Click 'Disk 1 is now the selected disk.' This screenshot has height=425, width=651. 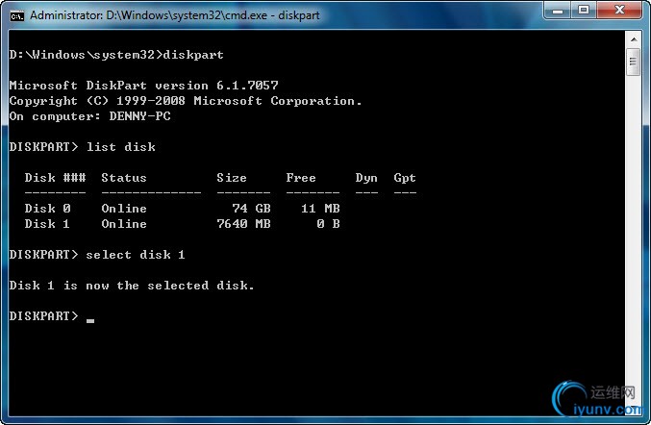132,286
